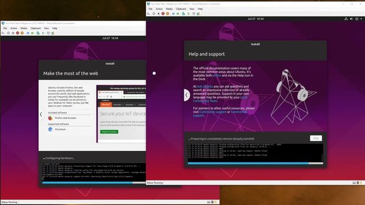The image size is (365, 205).
Task: Click Revert icon in front VM toolbar
Action: pos(188,14)
